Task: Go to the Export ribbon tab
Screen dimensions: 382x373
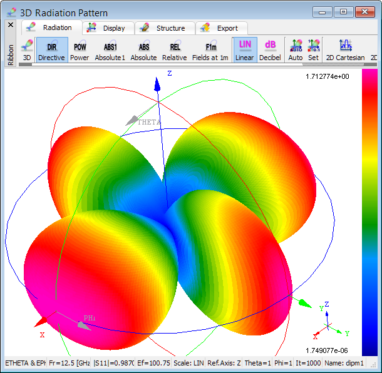Action: (221, 28)
